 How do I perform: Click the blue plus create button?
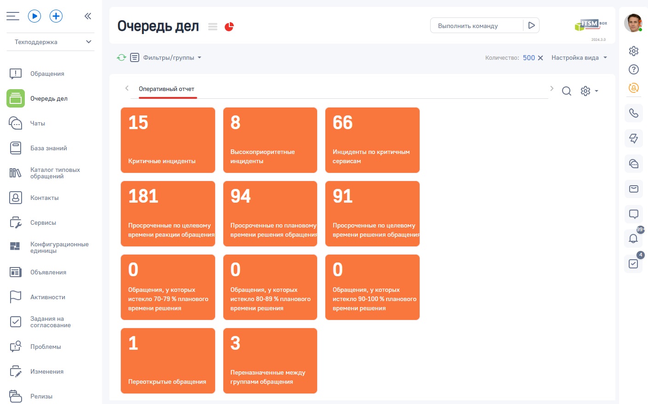(56, 16)
